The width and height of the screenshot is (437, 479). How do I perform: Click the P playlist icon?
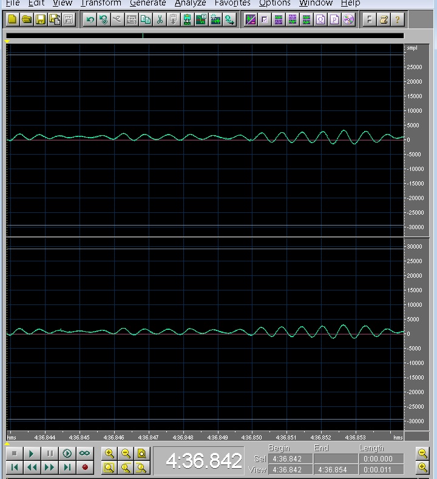(334, 20)
